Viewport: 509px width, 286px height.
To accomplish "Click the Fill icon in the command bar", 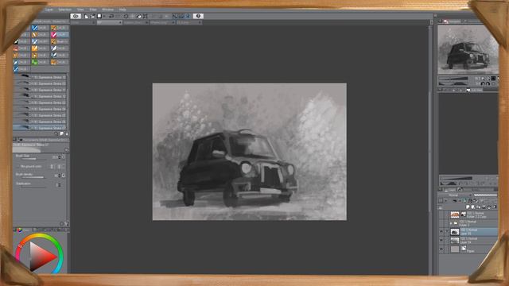I will tap(138, 16).
